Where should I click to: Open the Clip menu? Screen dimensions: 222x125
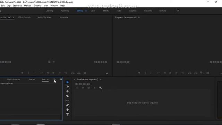[x=9, y=6]
